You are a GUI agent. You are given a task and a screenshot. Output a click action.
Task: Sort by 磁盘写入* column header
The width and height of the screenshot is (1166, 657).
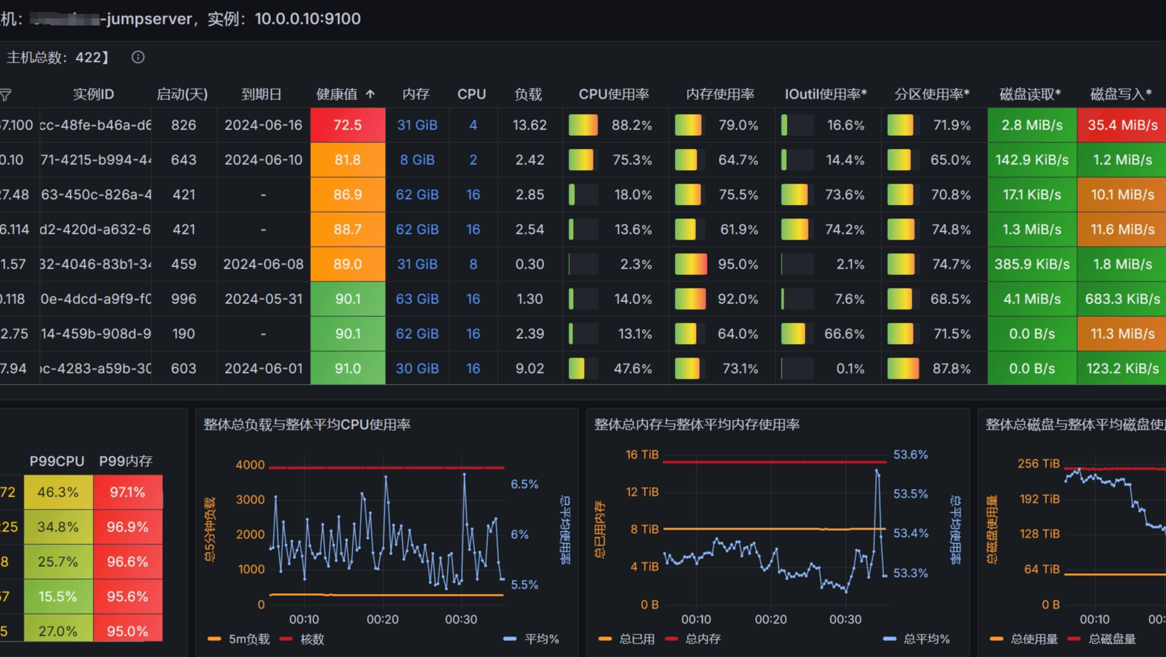click(1121, 94)
